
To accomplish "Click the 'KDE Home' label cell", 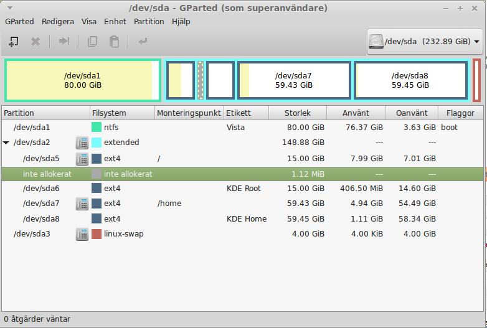I will point(247,218).
